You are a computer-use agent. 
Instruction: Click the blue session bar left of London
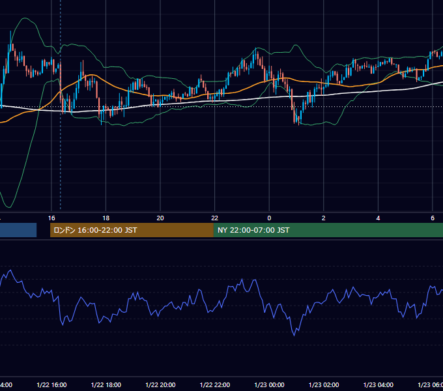[x=18, y=230]
